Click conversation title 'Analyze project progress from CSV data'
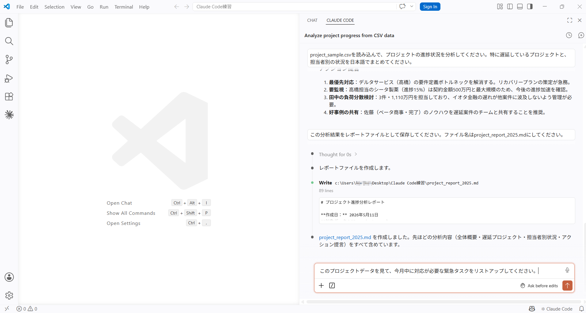 [349, 35]
